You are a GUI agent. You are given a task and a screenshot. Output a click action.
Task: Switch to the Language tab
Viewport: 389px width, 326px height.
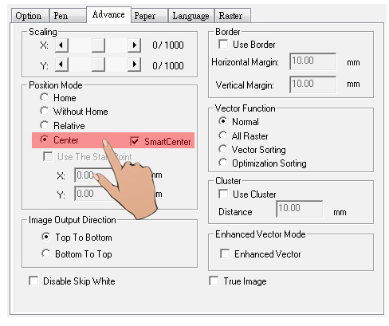coord(191,16)
